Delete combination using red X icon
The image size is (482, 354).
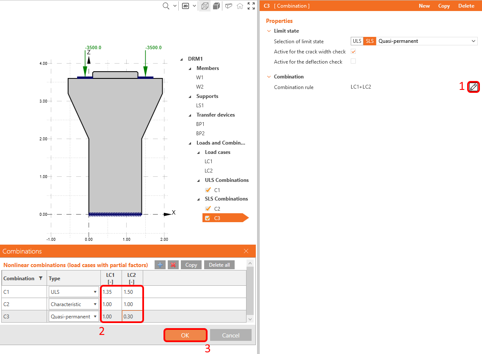point(173,265)
